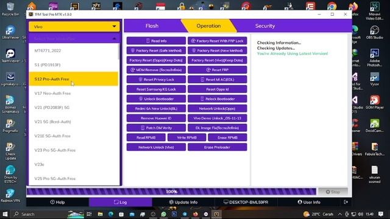Click MDM Remove (Tecno/Infinix)
This screenshot has width=390, height=219.
point(156,70)
